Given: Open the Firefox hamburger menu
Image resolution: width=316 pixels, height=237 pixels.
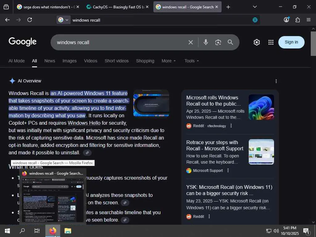Looking at the screenshot, I should click(x=309, y=20).
